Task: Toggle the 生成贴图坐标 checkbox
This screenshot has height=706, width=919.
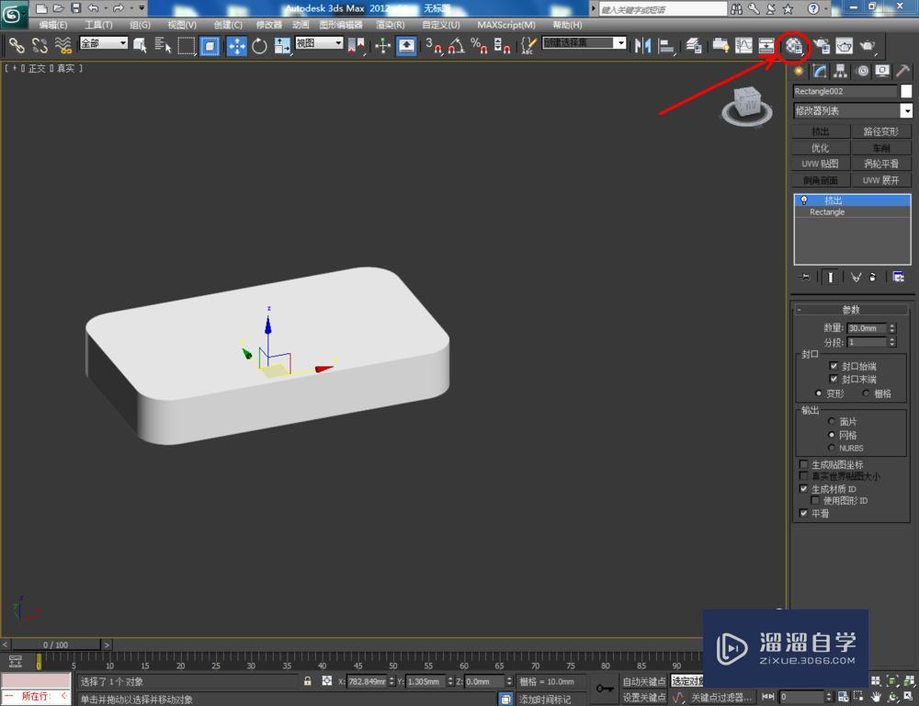Action: click(804, 464)
